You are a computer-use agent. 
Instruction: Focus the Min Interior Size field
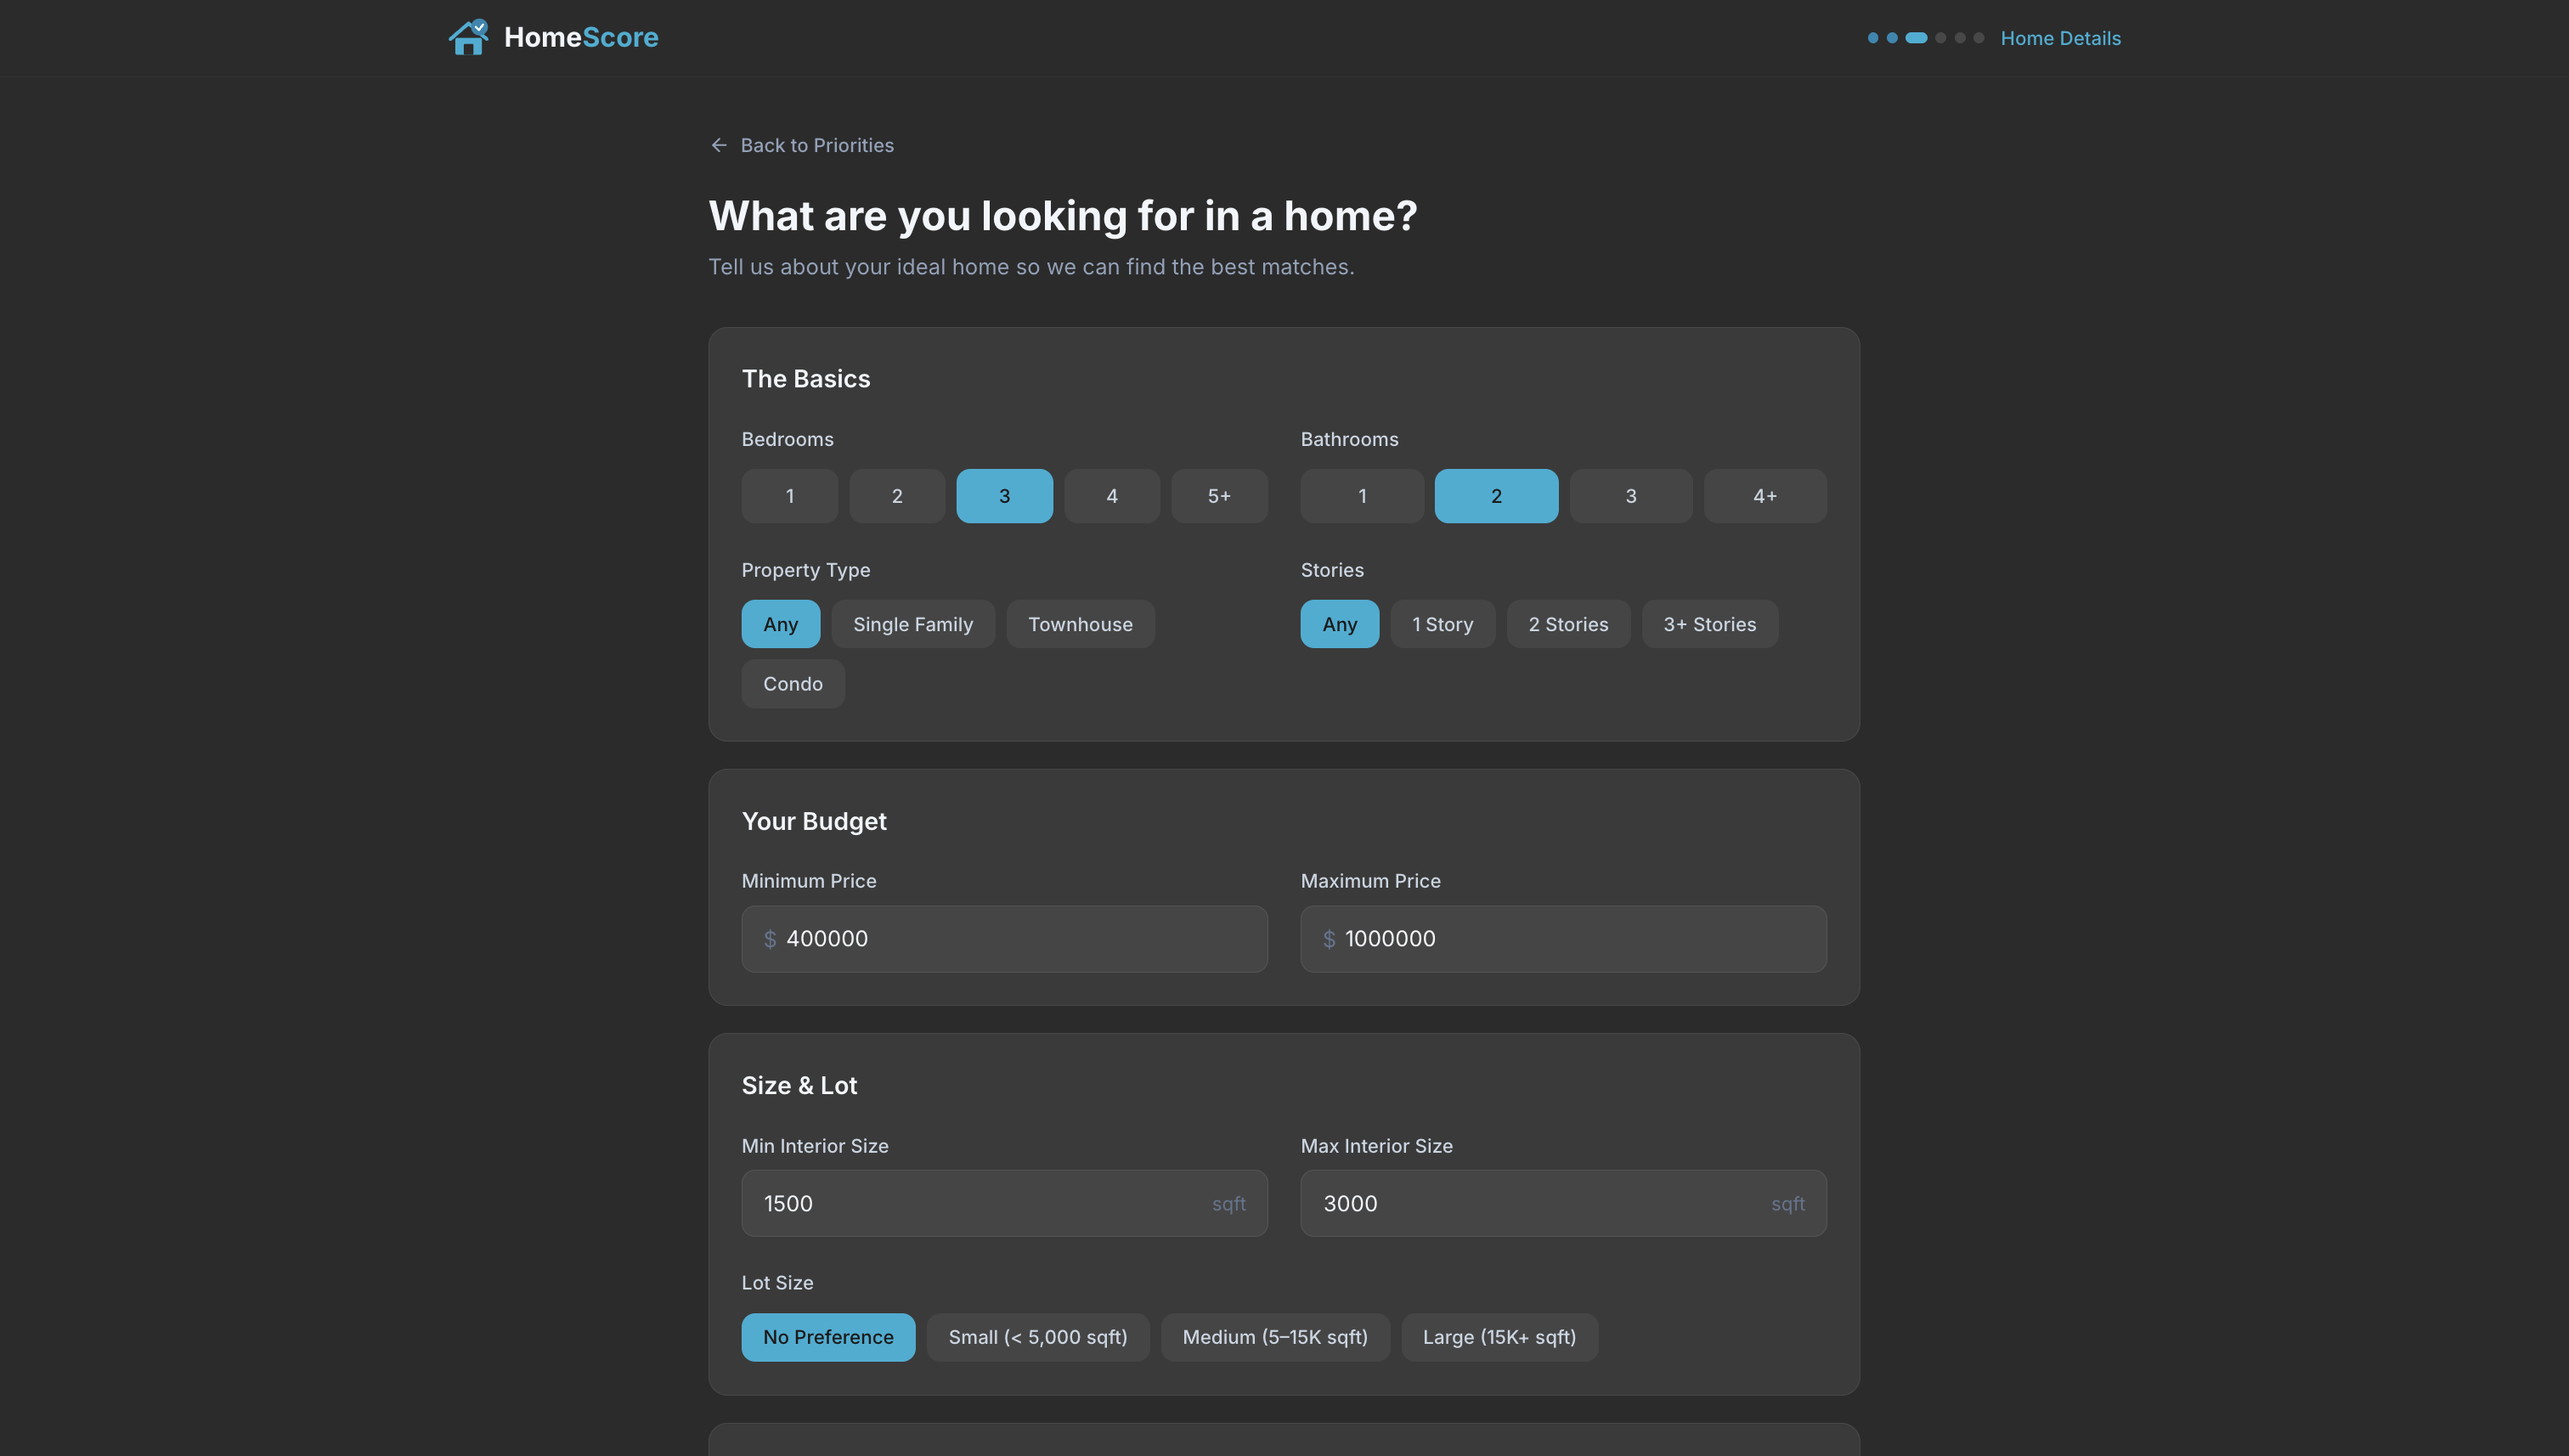[x=1004, y=1203]
